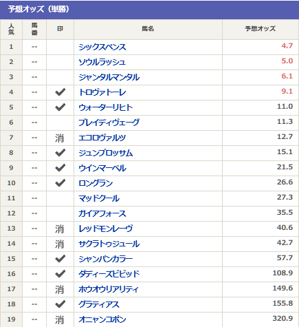Click odds value 149.6
Screen dimensions: 299x327
283,288
